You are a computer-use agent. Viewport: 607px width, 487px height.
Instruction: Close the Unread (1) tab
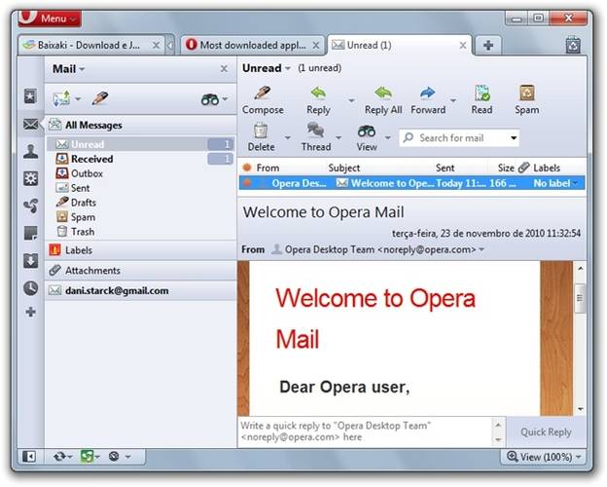[x=463, y=46]
